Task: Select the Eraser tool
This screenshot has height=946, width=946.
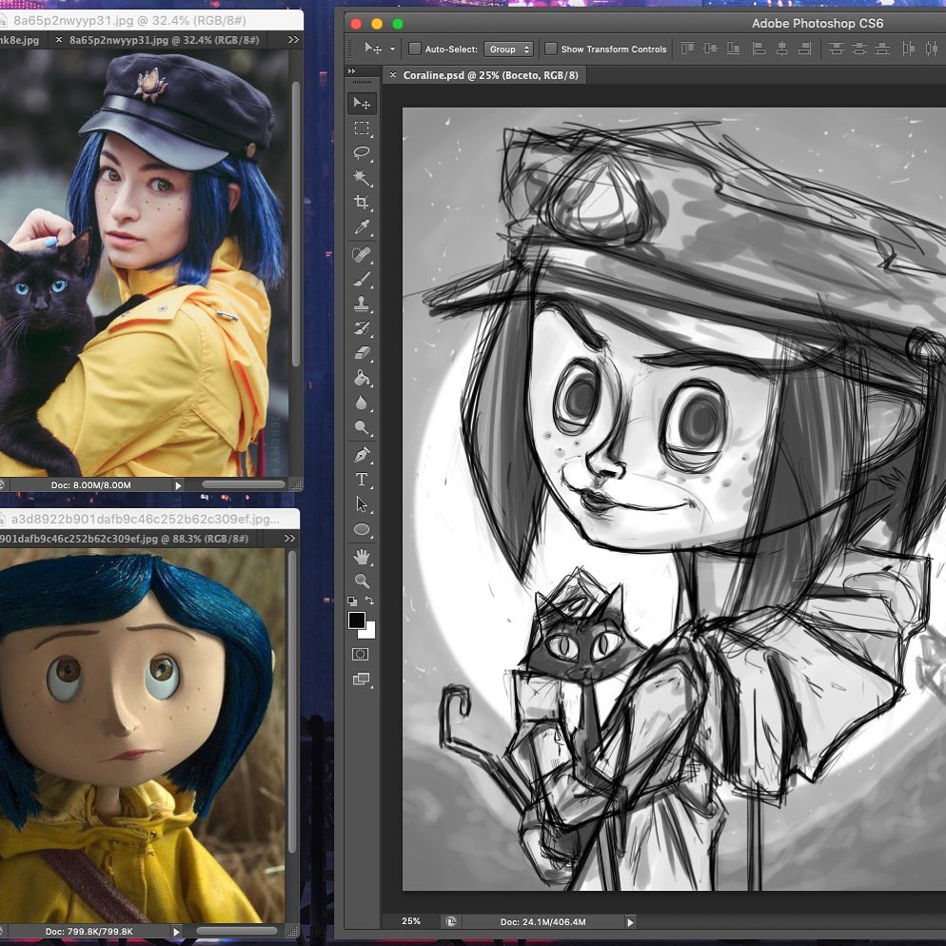Action: (x=362, y=353)
